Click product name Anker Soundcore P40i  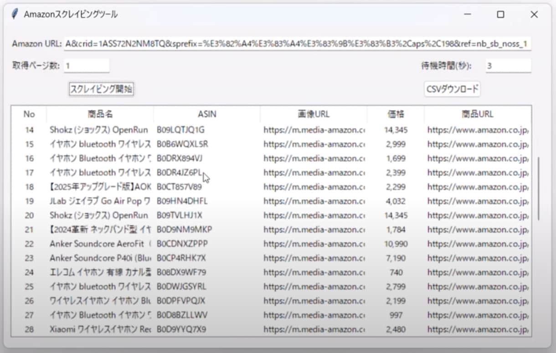(100, 258)
